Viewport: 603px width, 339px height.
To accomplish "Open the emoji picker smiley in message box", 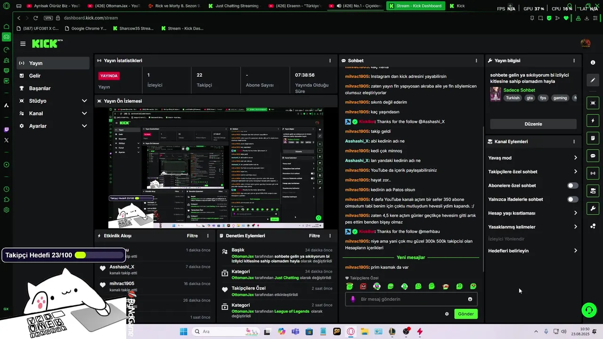I will coord(470,299).
